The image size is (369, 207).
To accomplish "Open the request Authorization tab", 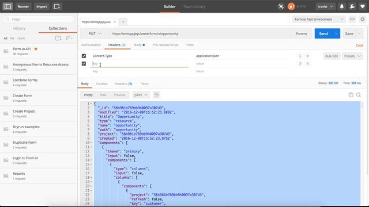I will [x=91, y=45].
